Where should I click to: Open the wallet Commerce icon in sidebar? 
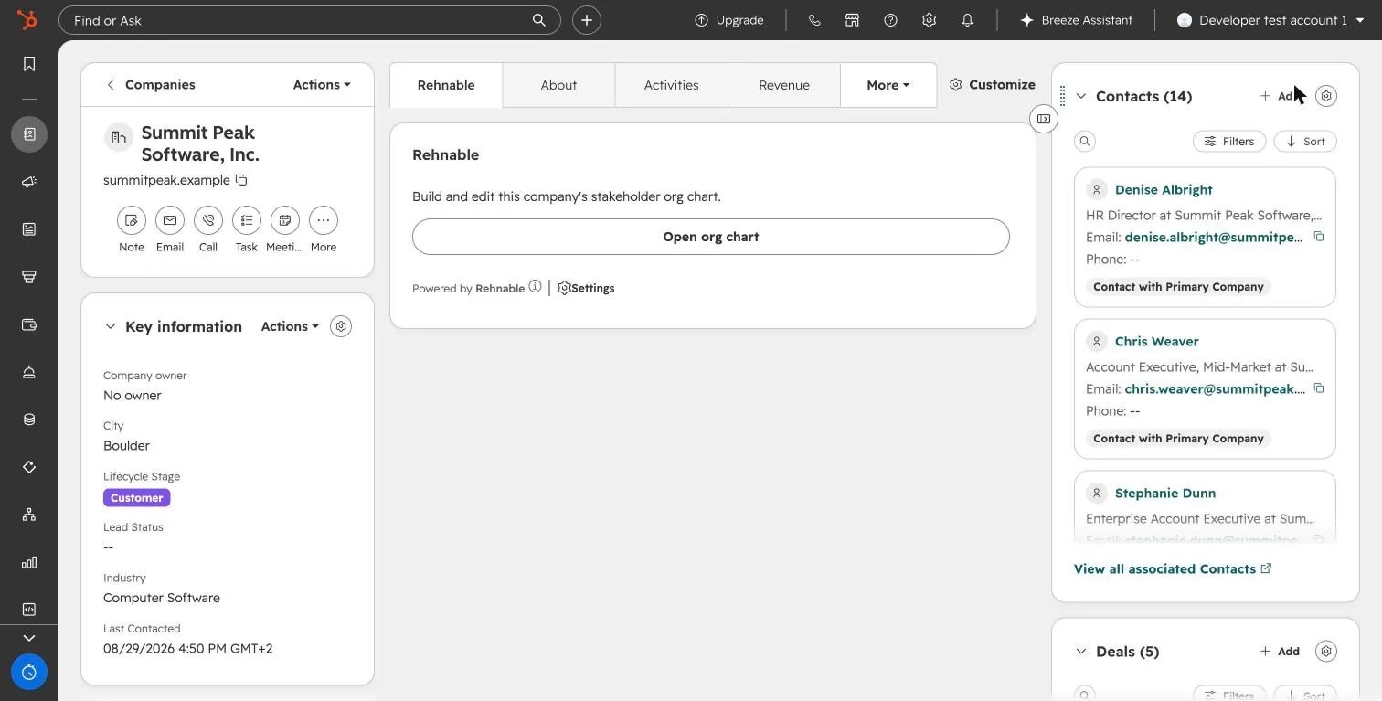click(29, 324)
